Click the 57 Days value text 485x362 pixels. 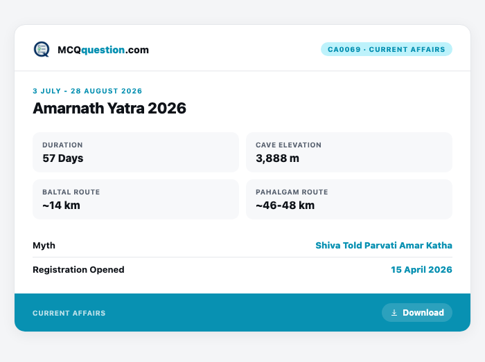(x=63, y=159)
